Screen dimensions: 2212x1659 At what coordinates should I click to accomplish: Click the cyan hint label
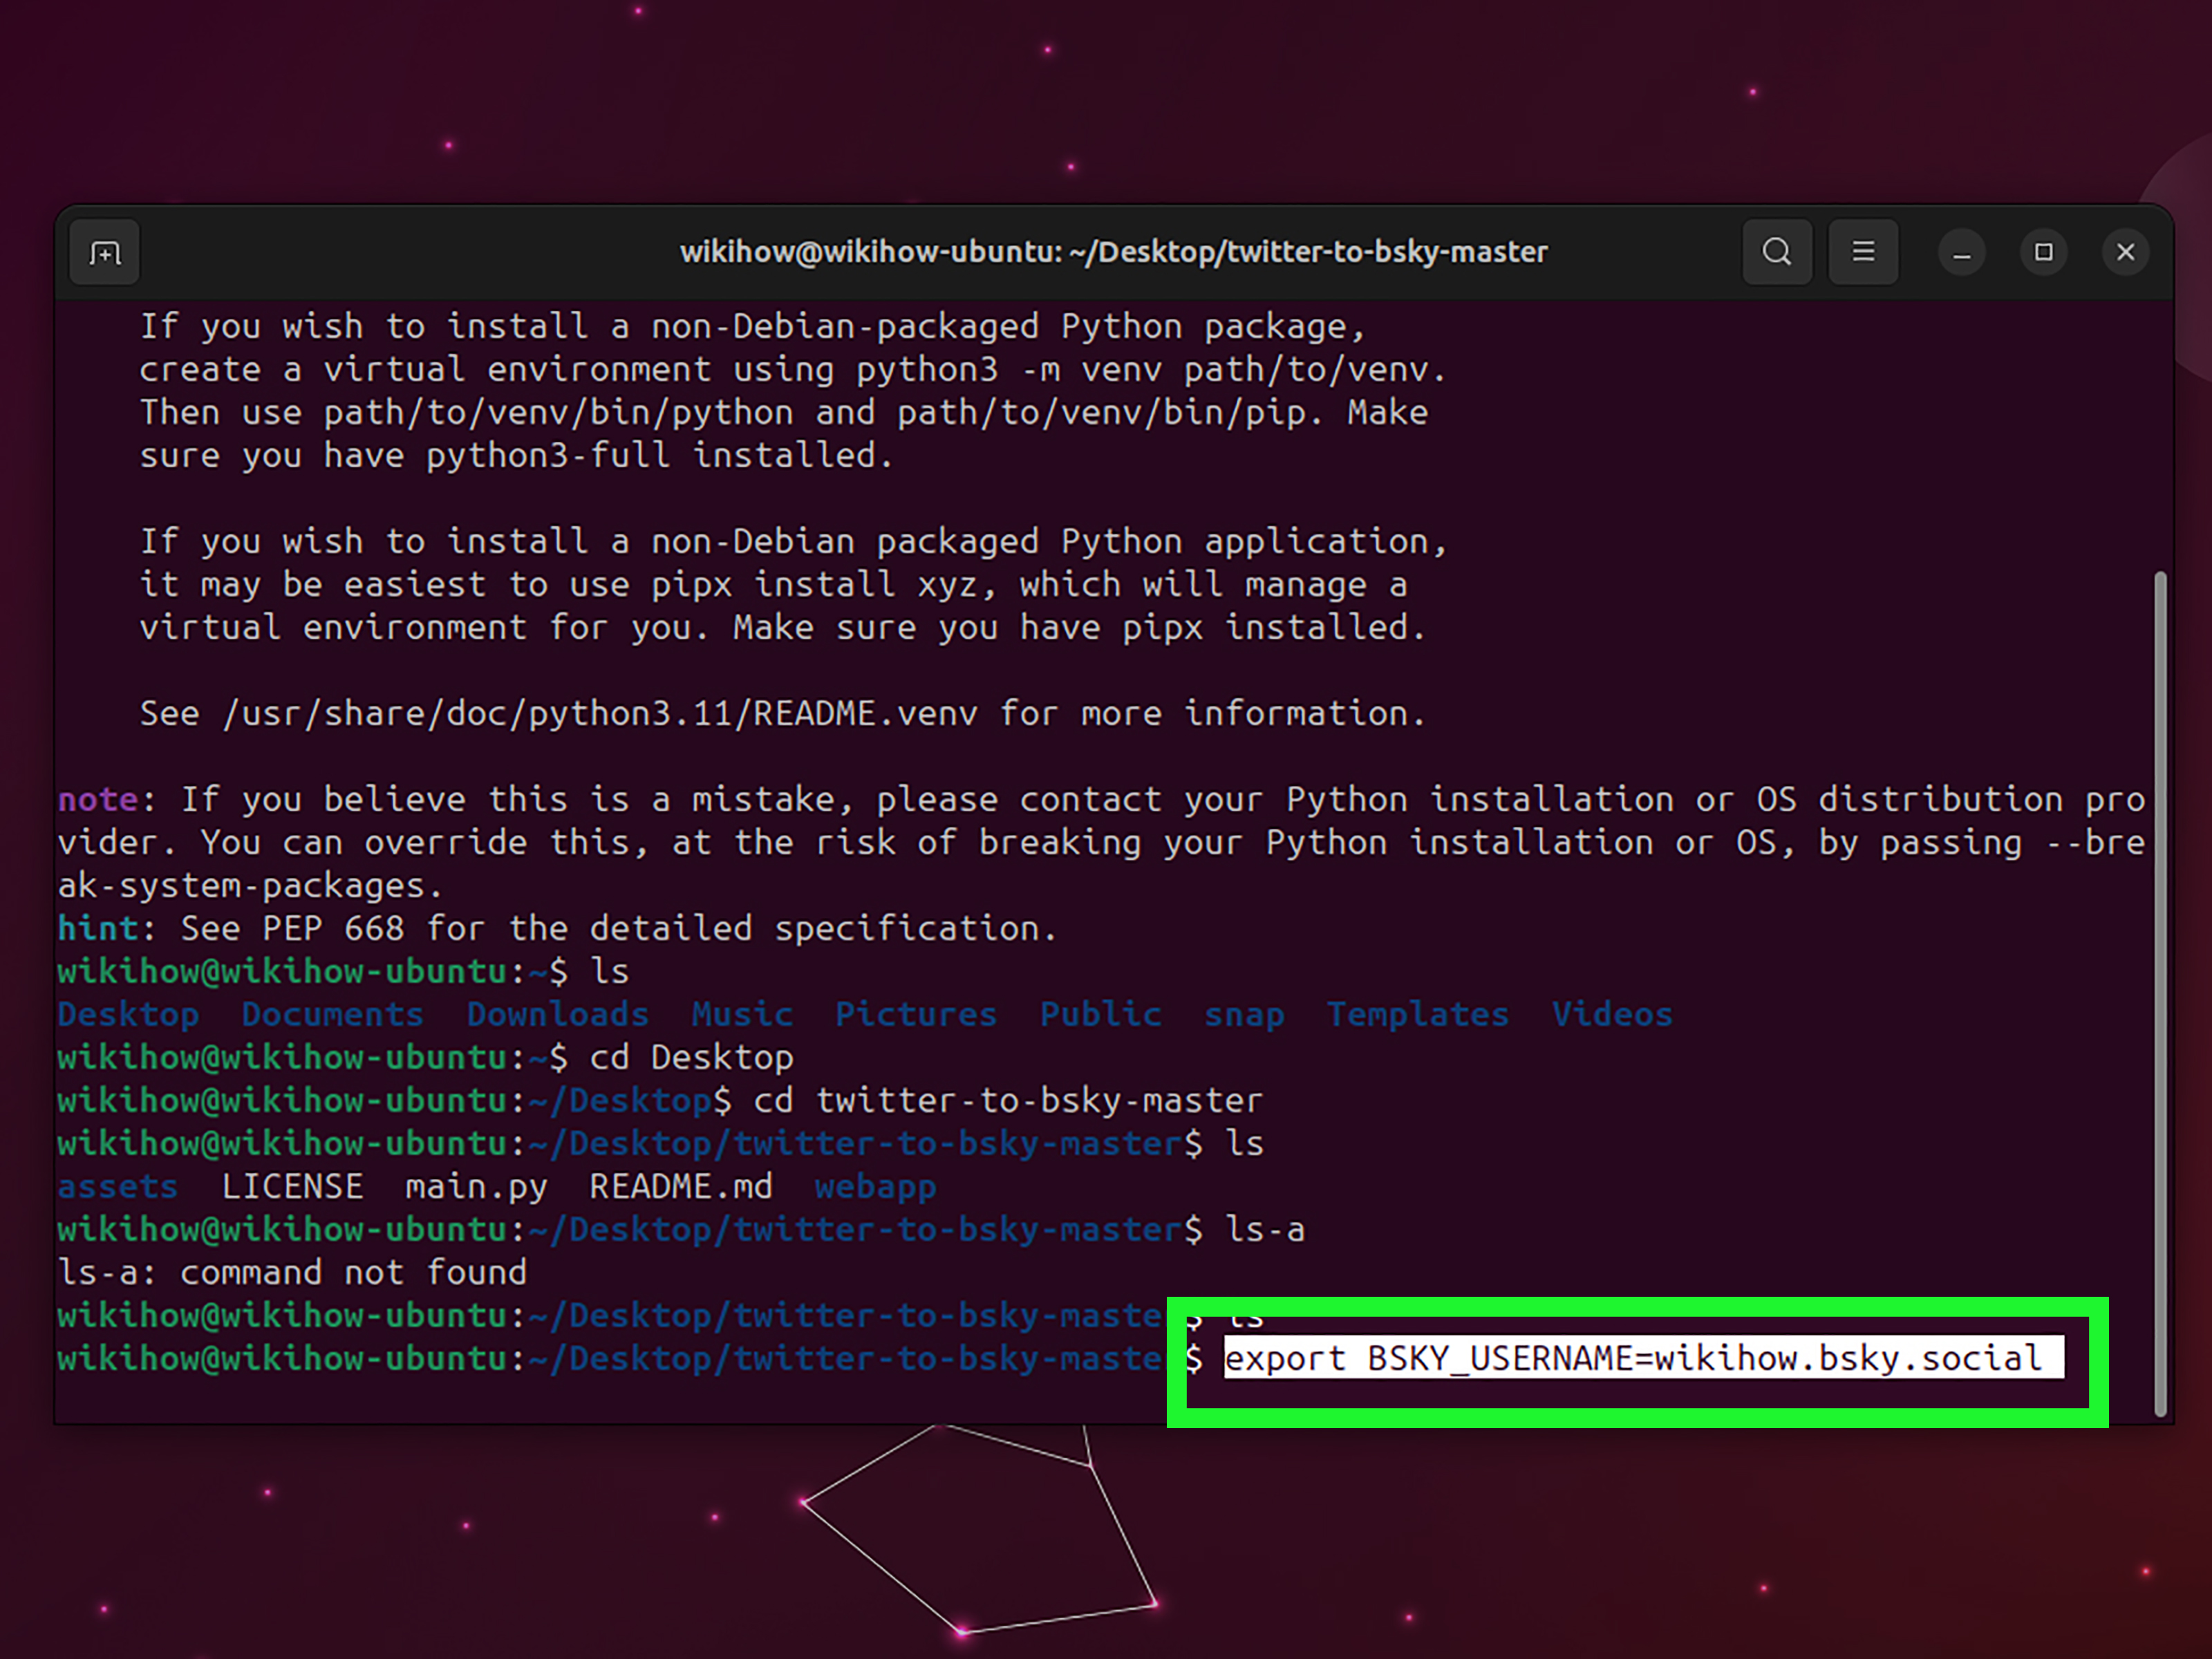pos(97,928)
